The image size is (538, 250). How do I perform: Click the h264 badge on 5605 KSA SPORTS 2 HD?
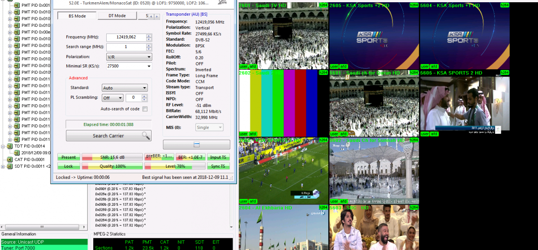pyautogui.click(x=505, y=72)
